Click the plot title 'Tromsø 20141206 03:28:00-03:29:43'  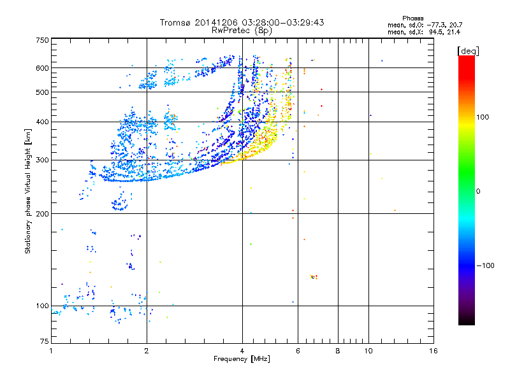[242, 22]
